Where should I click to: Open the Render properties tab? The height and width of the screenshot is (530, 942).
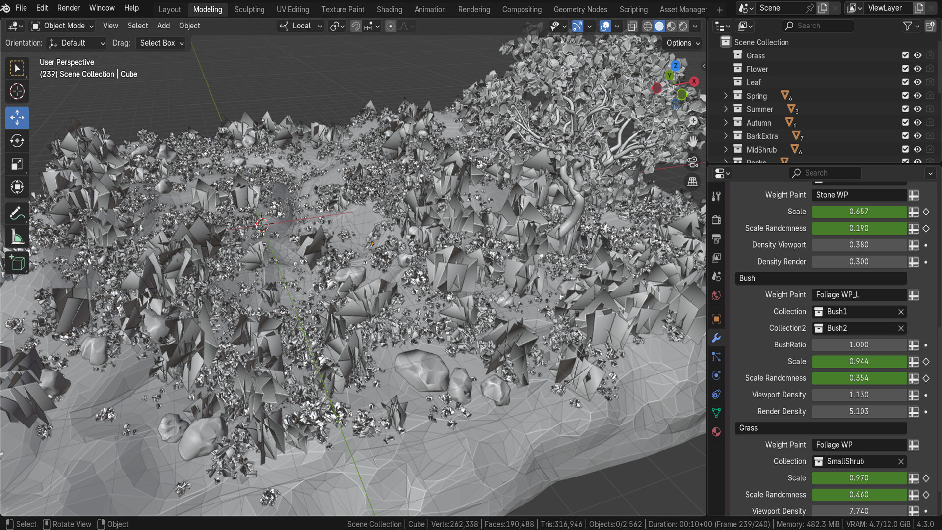tap(716, 220)
